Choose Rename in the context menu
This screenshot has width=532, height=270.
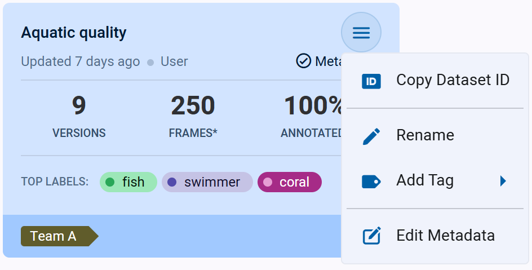tap(425, 135)
